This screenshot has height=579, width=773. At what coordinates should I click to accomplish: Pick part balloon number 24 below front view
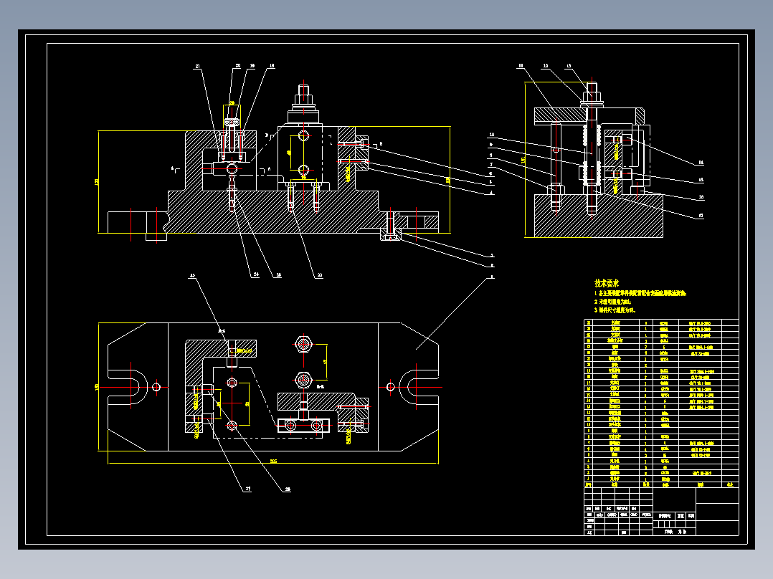[256, 275]
